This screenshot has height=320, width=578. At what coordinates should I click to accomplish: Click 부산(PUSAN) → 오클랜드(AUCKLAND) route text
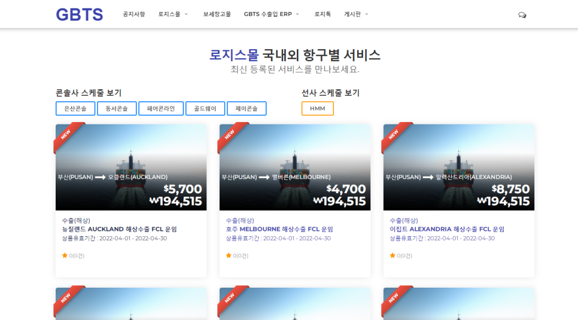112,177
